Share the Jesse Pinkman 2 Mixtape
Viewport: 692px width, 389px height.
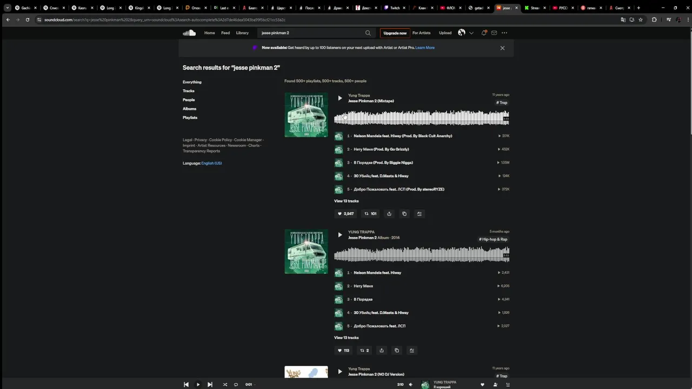tap(389, 214)
